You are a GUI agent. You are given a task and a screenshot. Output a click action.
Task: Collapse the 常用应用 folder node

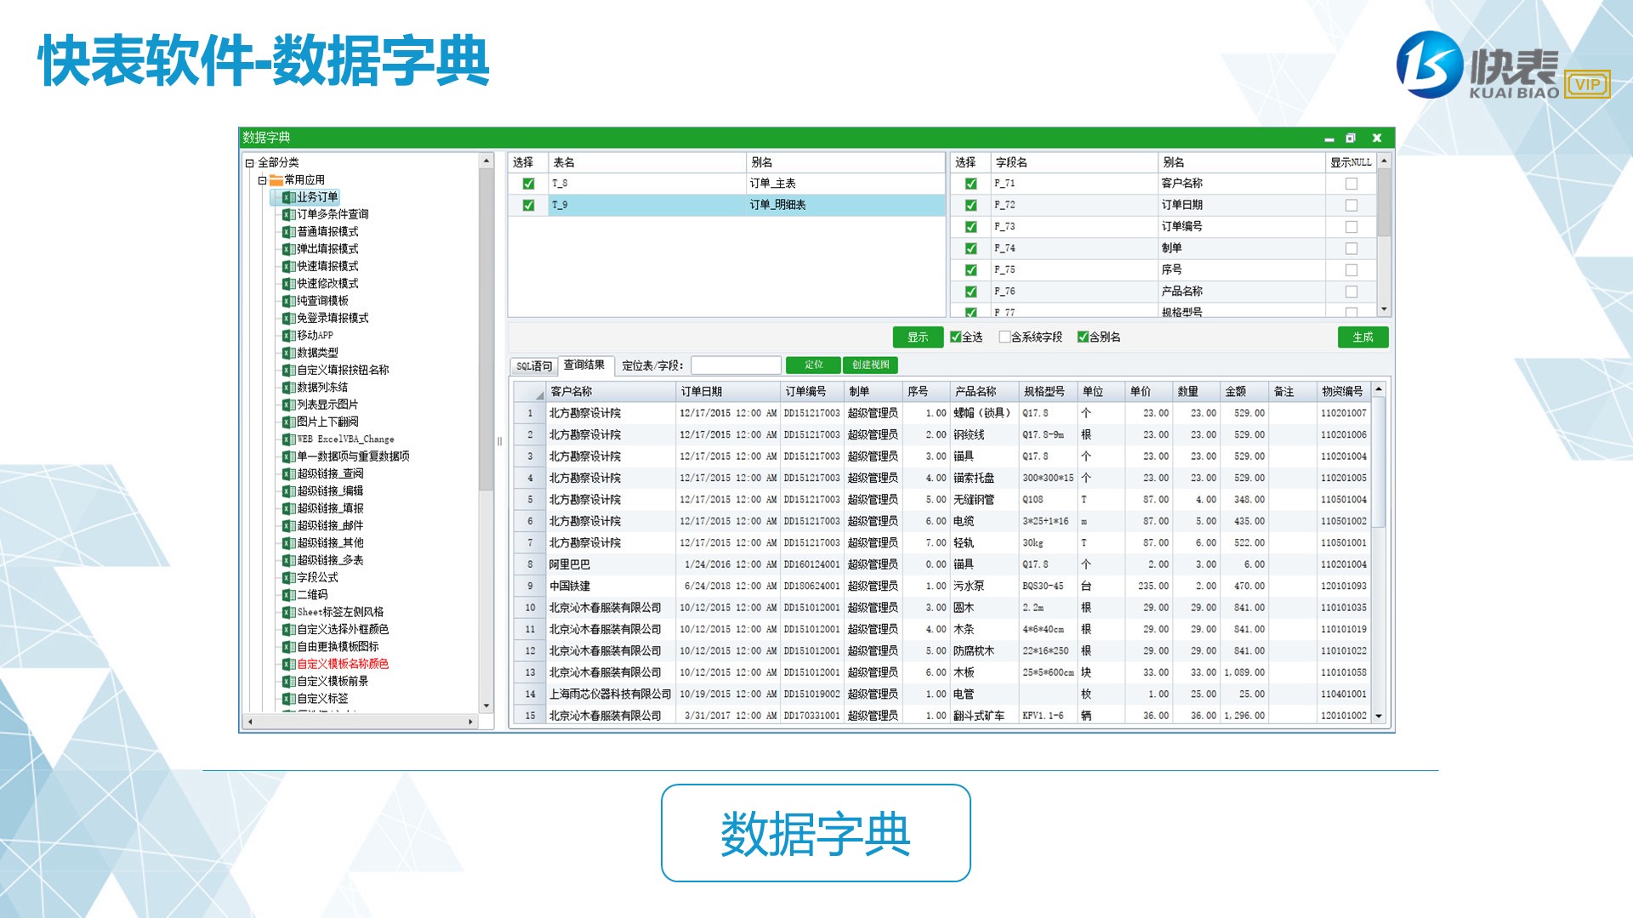(x=262, y=180)
